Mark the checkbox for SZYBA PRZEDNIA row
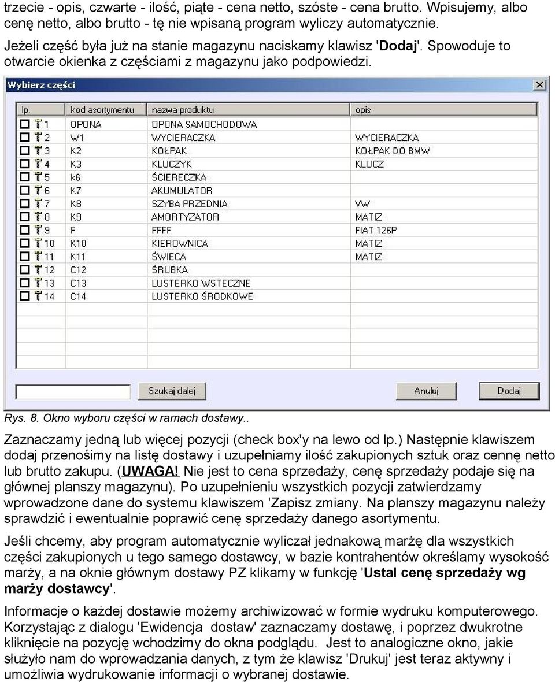The height and width of the screenshot is (682, 555). click(25, 203)
